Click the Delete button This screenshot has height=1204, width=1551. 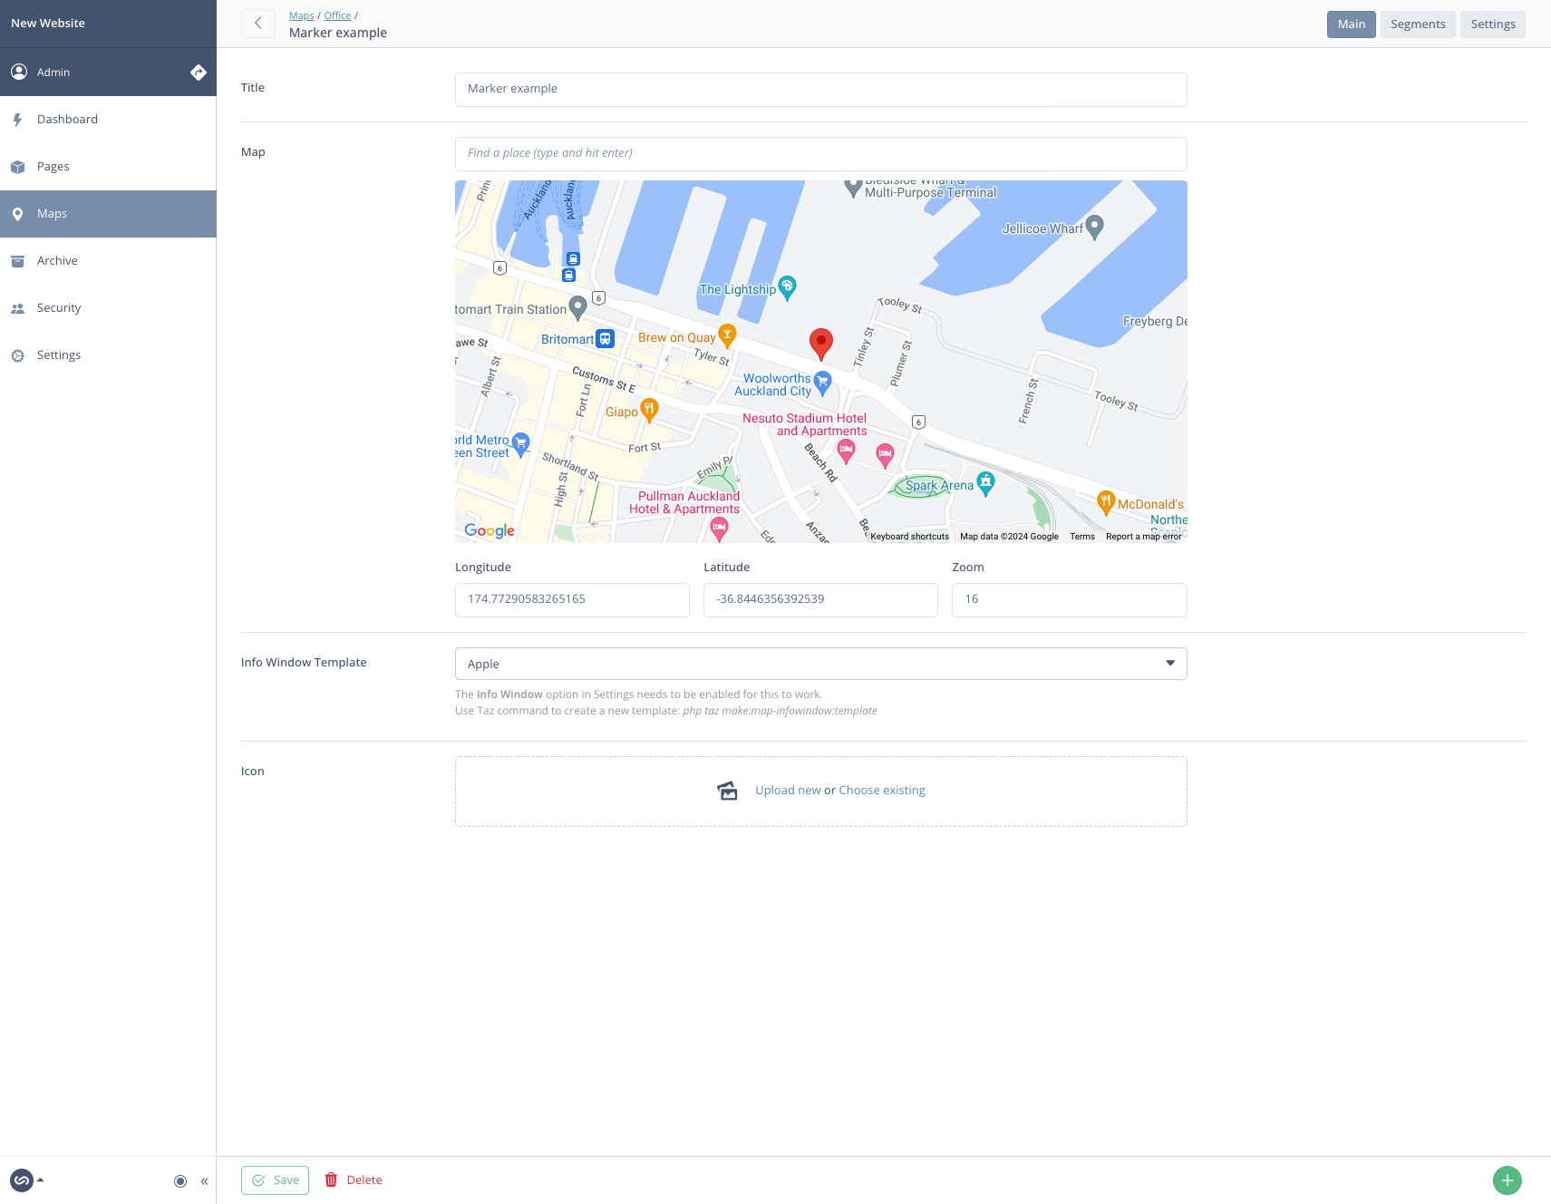pyautogui.click(x=354, y=1180)
